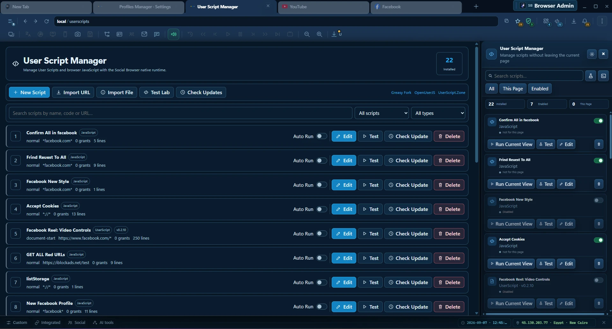Toggle Auto Run for Accept Cookies row
This screenshot has height=329, width=612.
[x=321, y=209]
